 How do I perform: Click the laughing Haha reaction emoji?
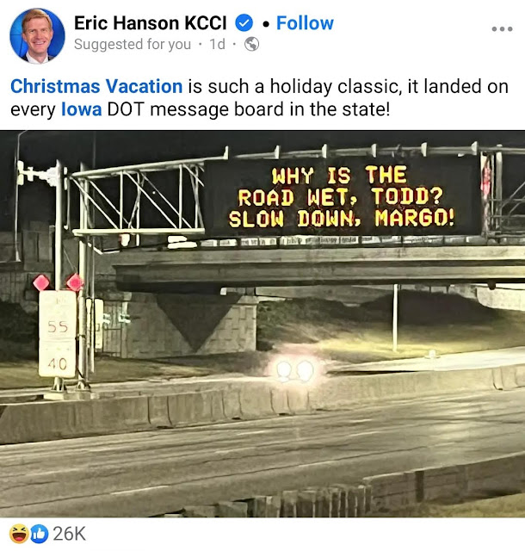(x=19, y=534)
